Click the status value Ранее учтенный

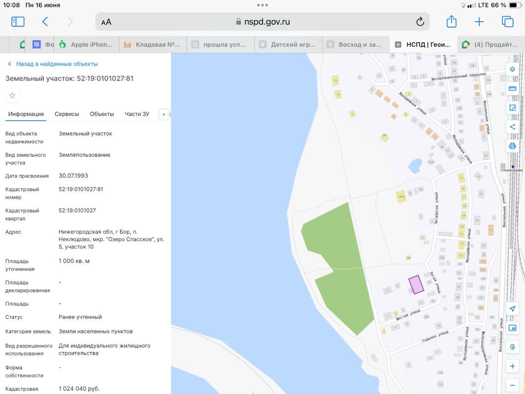point(80,317)
